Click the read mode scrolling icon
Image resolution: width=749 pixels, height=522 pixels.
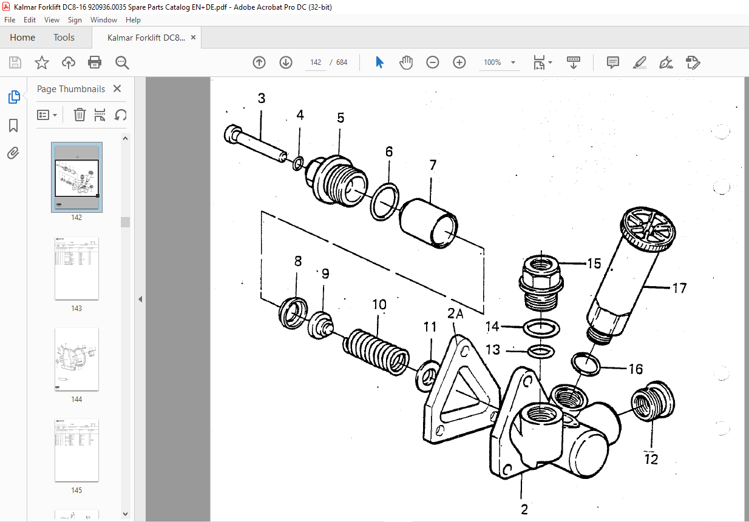coord(574,62)
